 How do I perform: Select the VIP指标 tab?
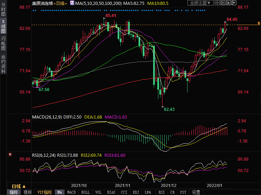[45, 192]
